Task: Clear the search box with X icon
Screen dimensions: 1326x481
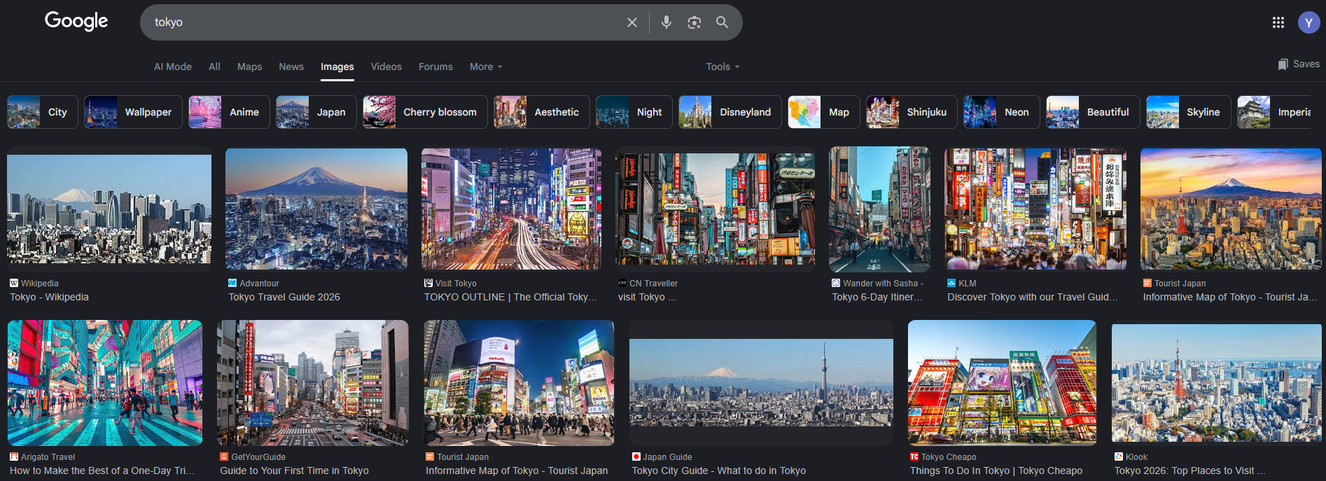Action: tap(632, 22)
